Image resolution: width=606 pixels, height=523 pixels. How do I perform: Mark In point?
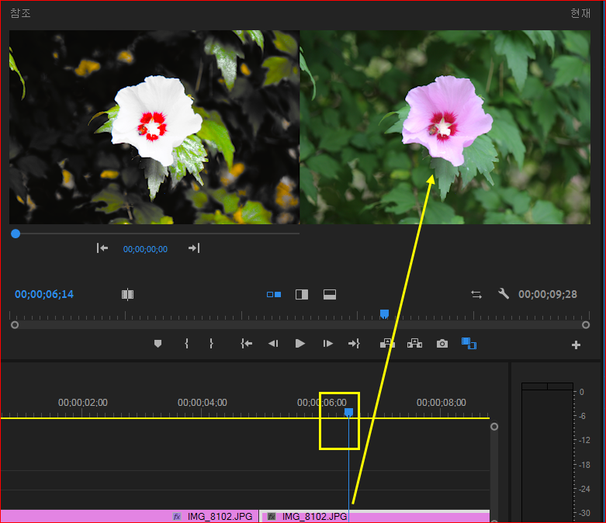click(187, 344)
